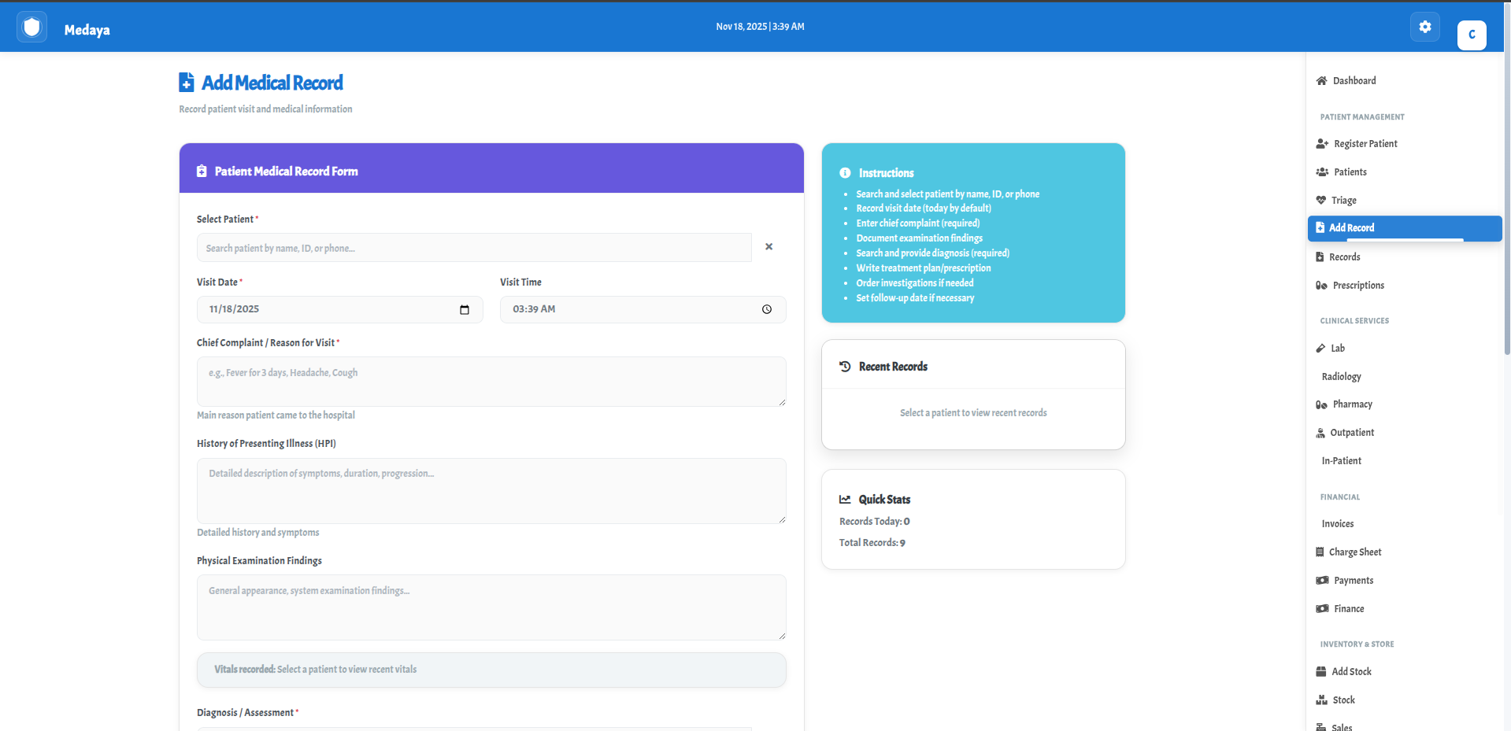Open the Visit Date calendar picker

click(x=464, y=309)
